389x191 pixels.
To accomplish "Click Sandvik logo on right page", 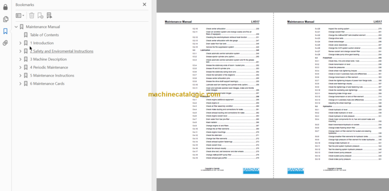I will [x=295, y=171].
